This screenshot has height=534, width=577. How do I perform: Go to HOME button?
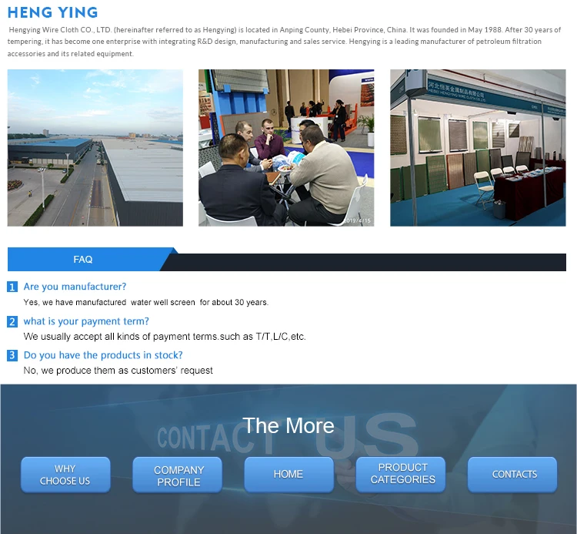[288, 475]
